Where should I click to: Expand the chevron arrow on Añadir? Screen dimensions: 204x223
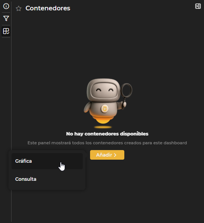pyautogui.click(x=115, y=155)
